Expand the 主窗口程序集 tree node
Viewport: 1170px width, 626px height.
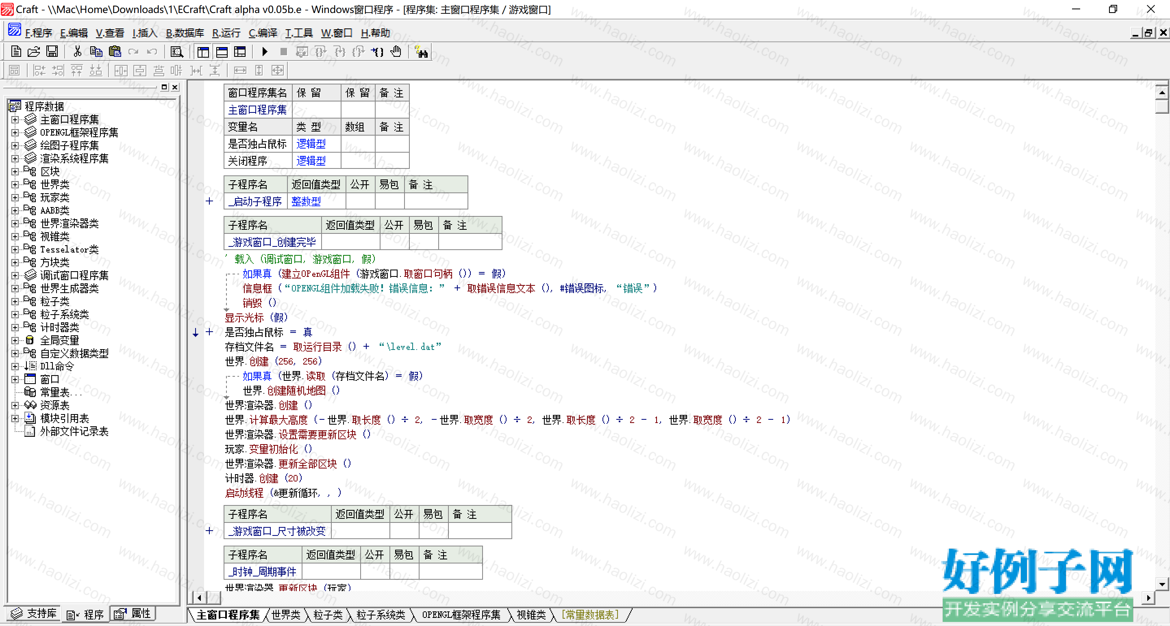[15, 120]
